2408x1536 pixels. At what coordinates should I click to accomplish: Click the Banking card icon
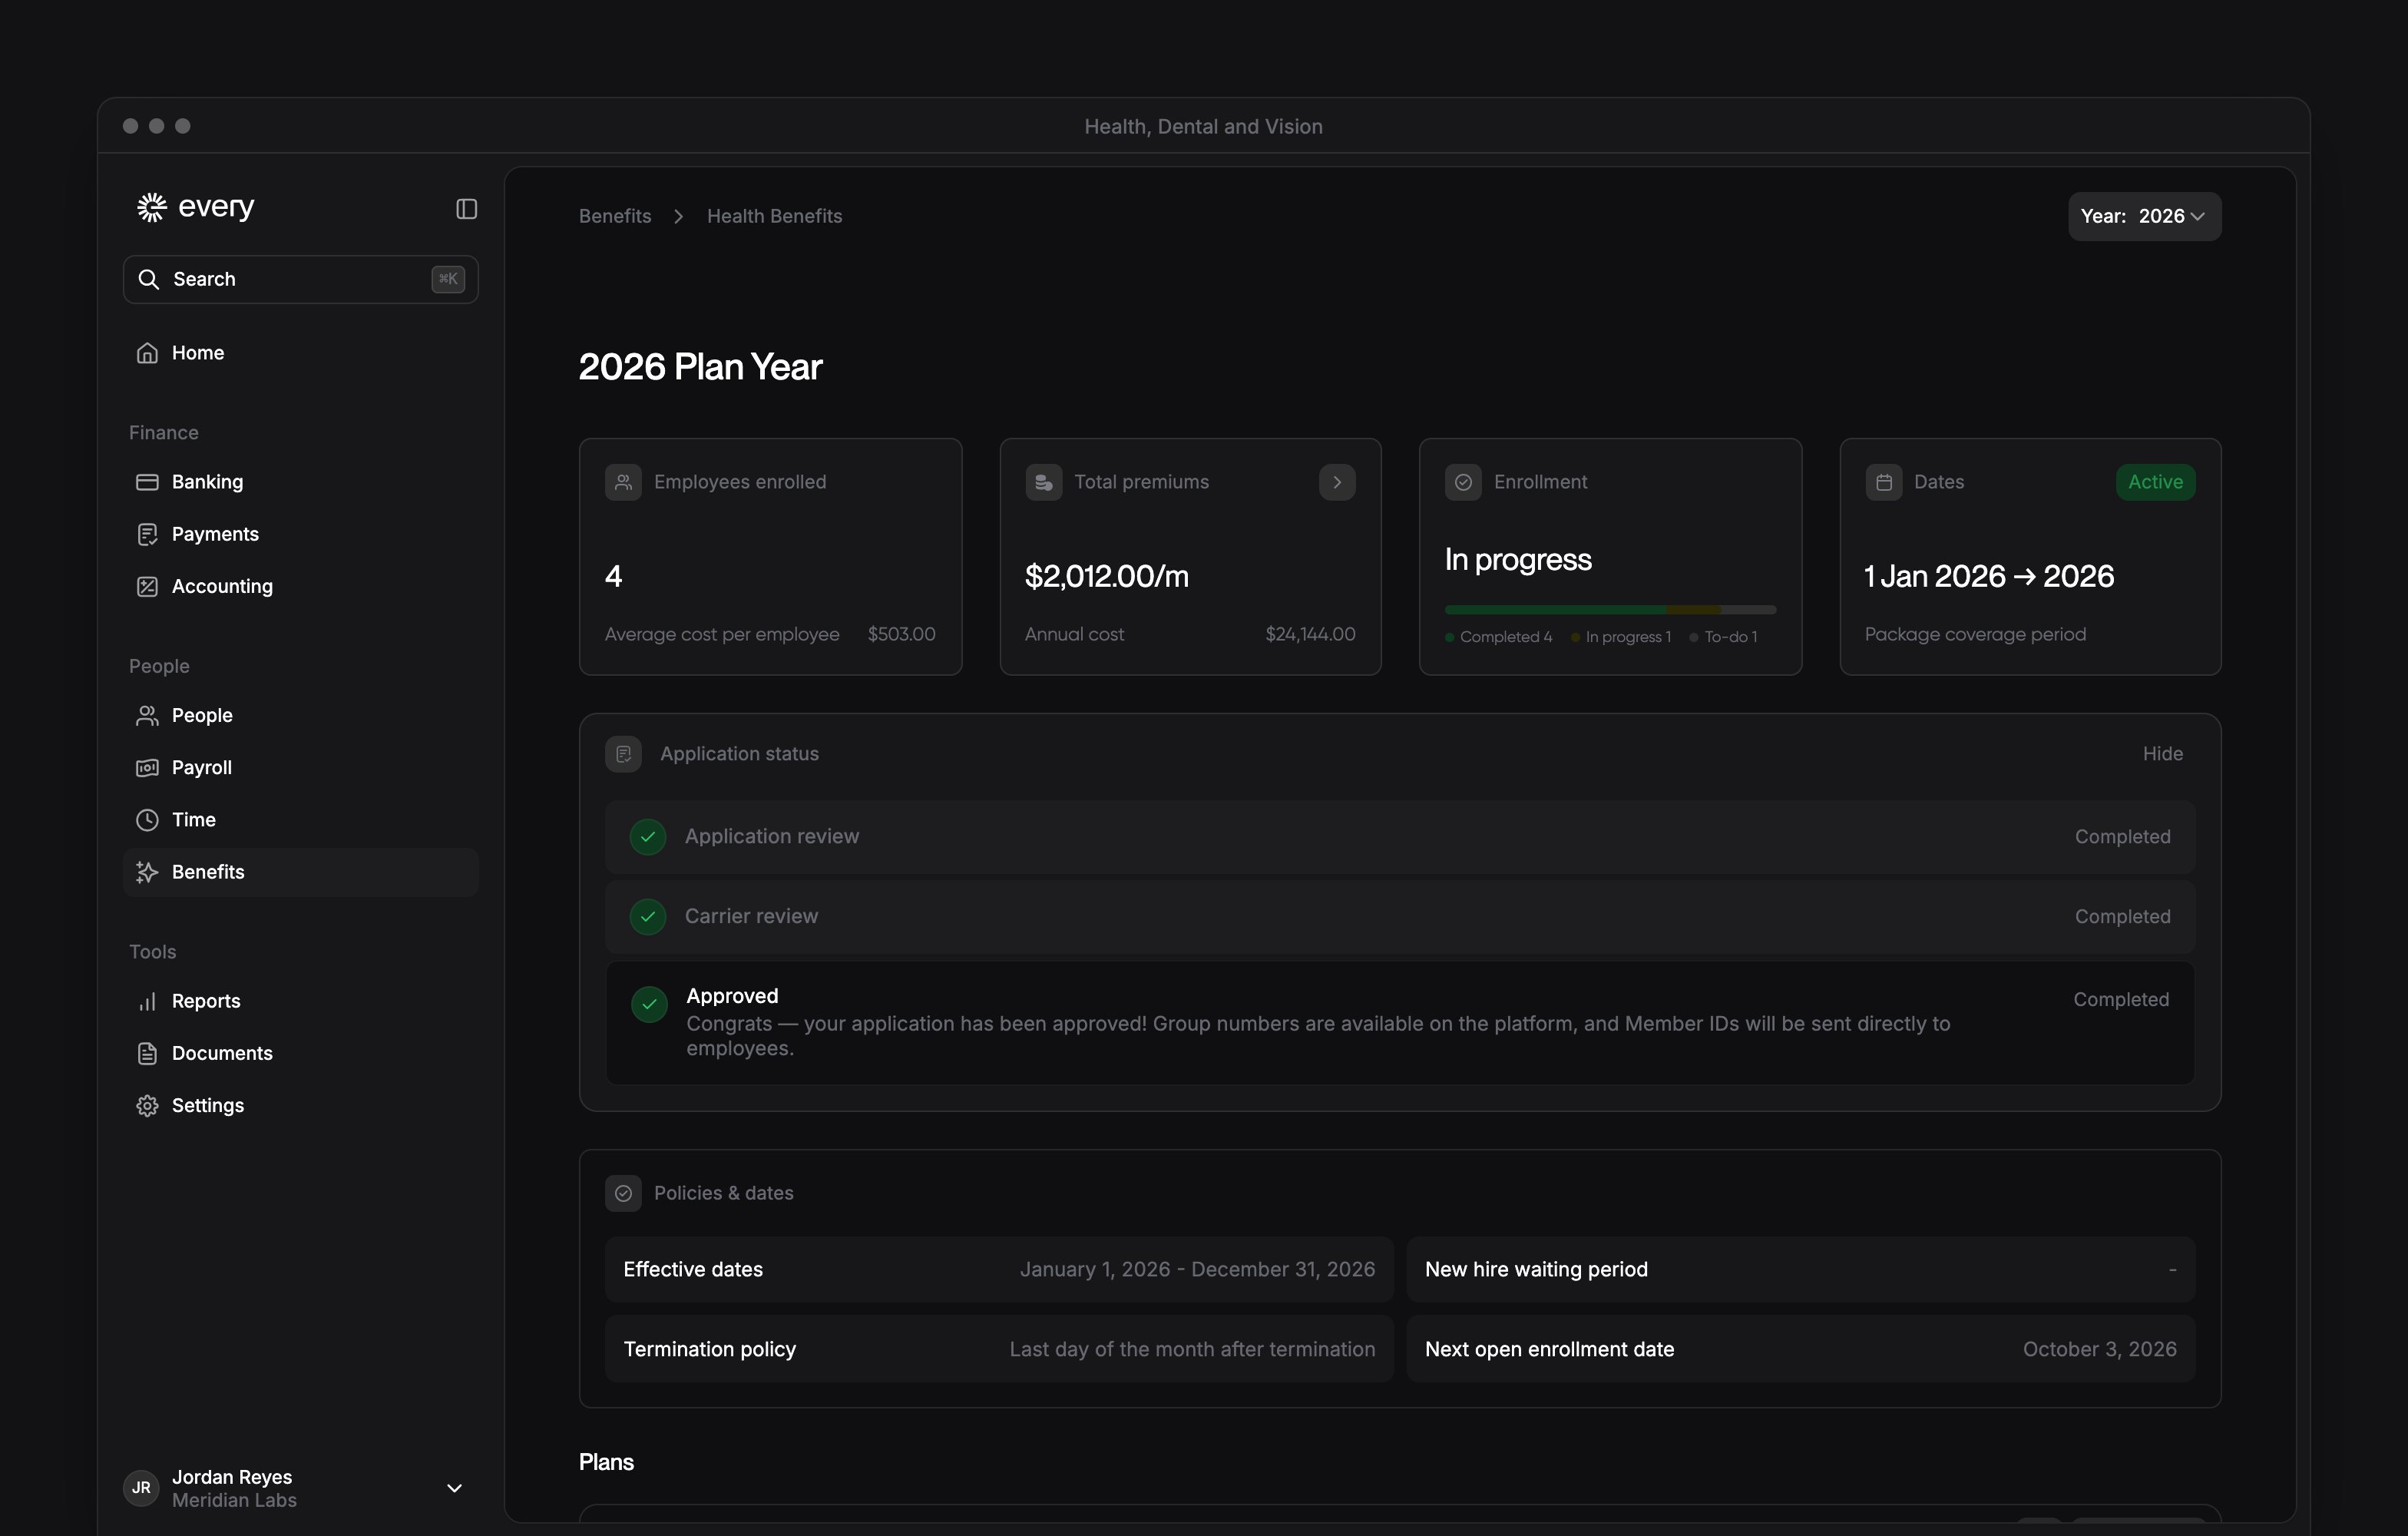click(147, 482)
